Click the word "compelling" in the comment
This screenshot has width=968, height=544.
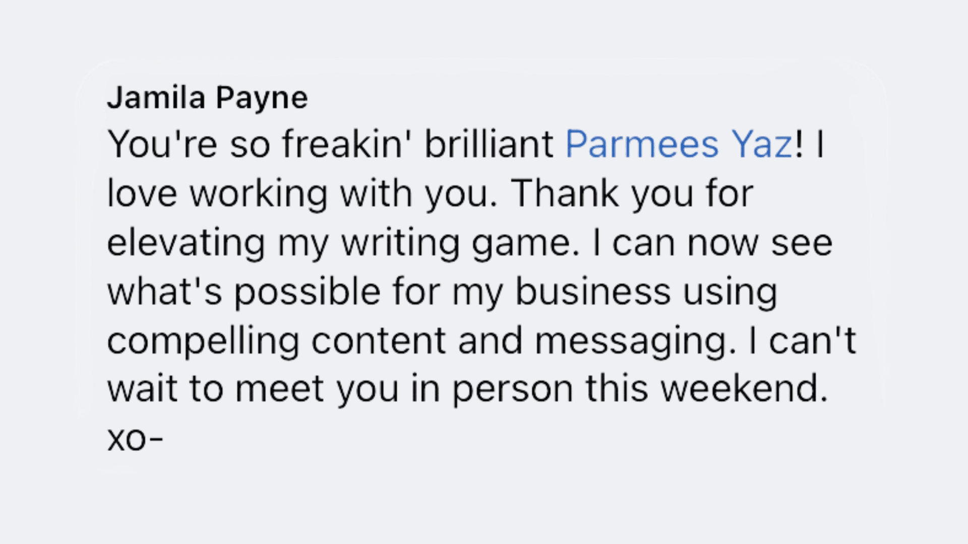tap(203, 342)
